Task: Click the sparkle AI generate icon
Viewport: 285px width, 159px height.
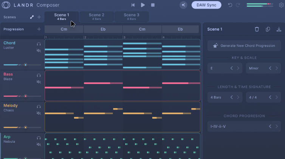Action: coord(183,5)
